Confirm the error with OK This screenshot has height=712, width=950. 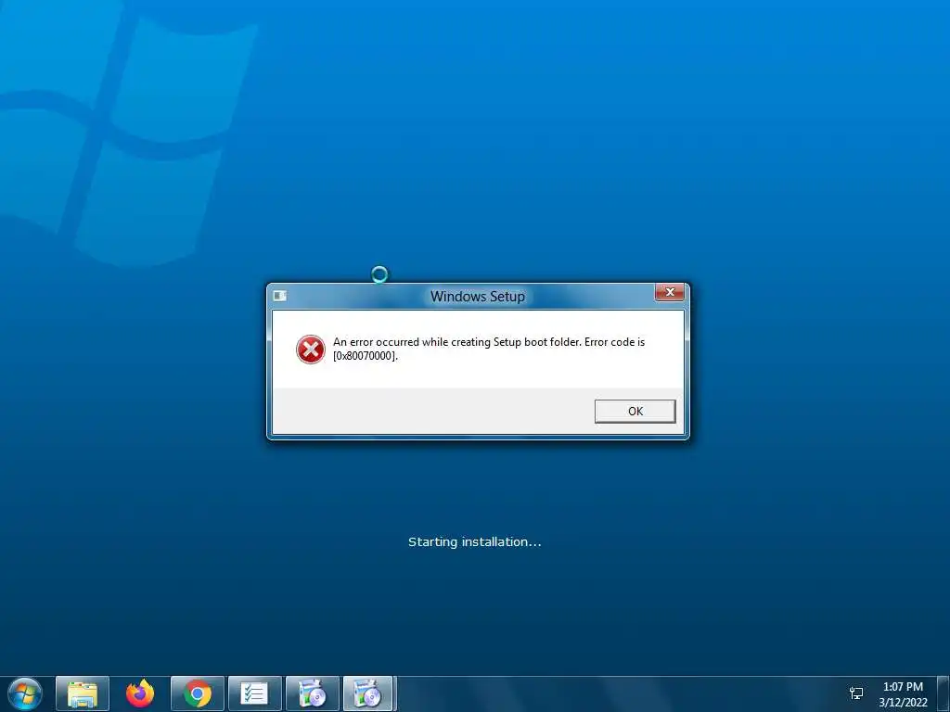635,411
